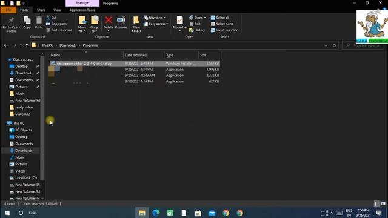
Task: Open 3D Objects folder
Action: pyautogui.click(x=21, y=130)
